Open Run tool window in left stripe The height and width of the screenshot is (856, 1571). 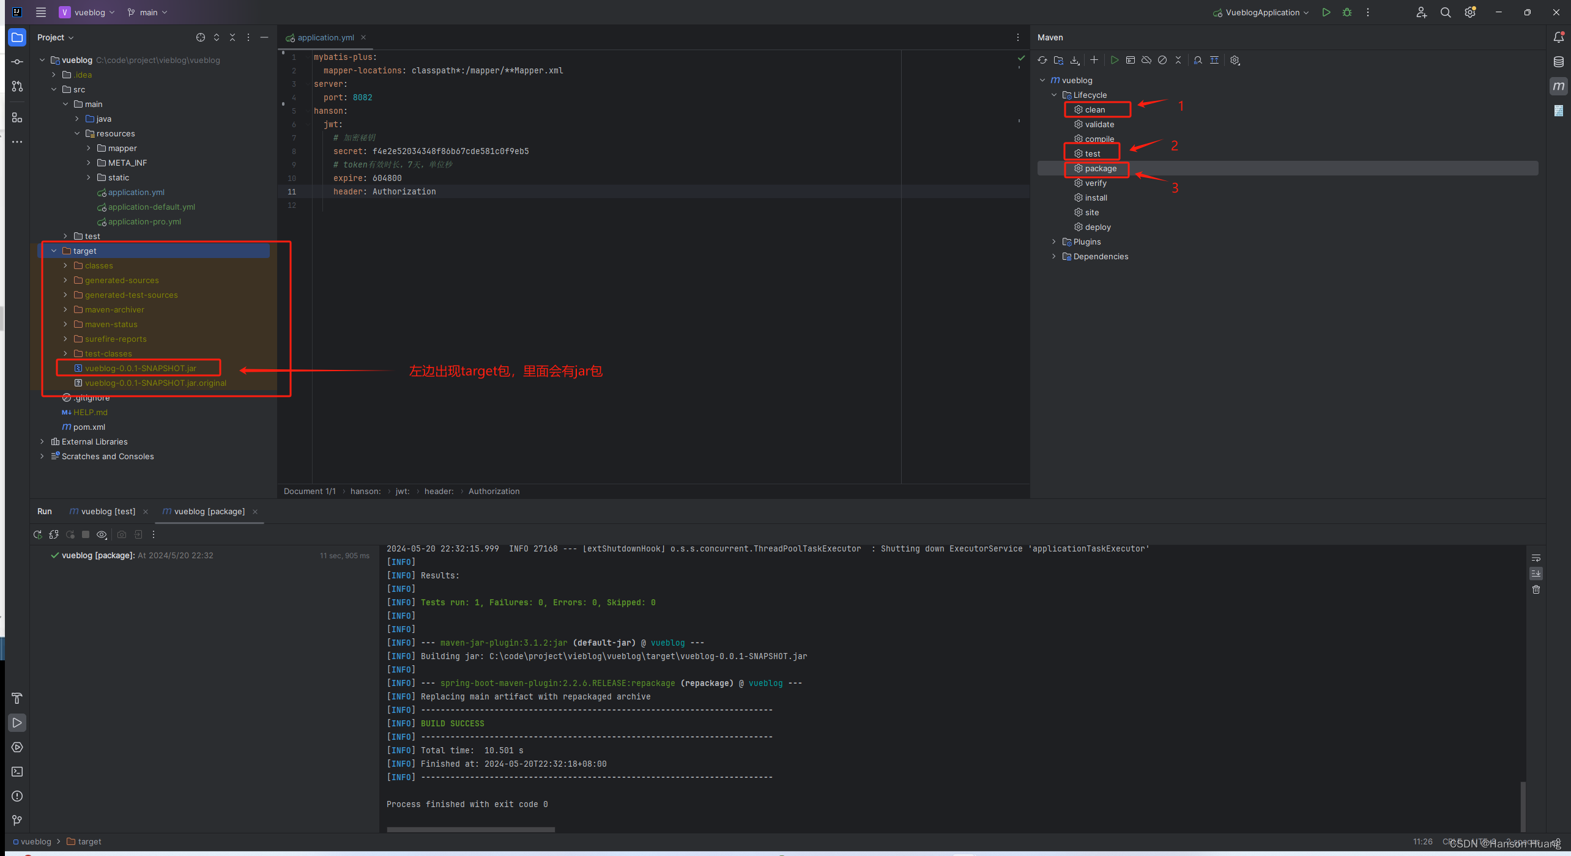pos(17,723)
